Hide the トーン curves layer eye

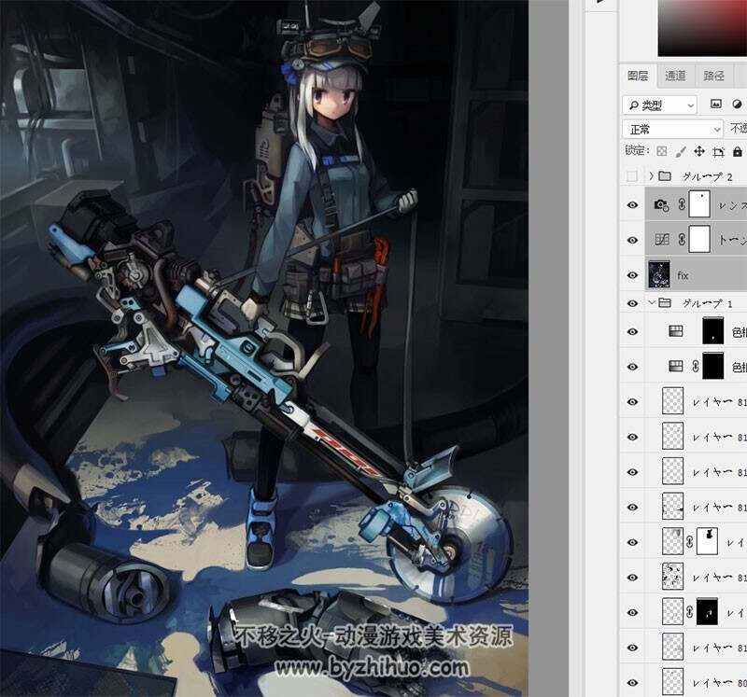[632, 240]
